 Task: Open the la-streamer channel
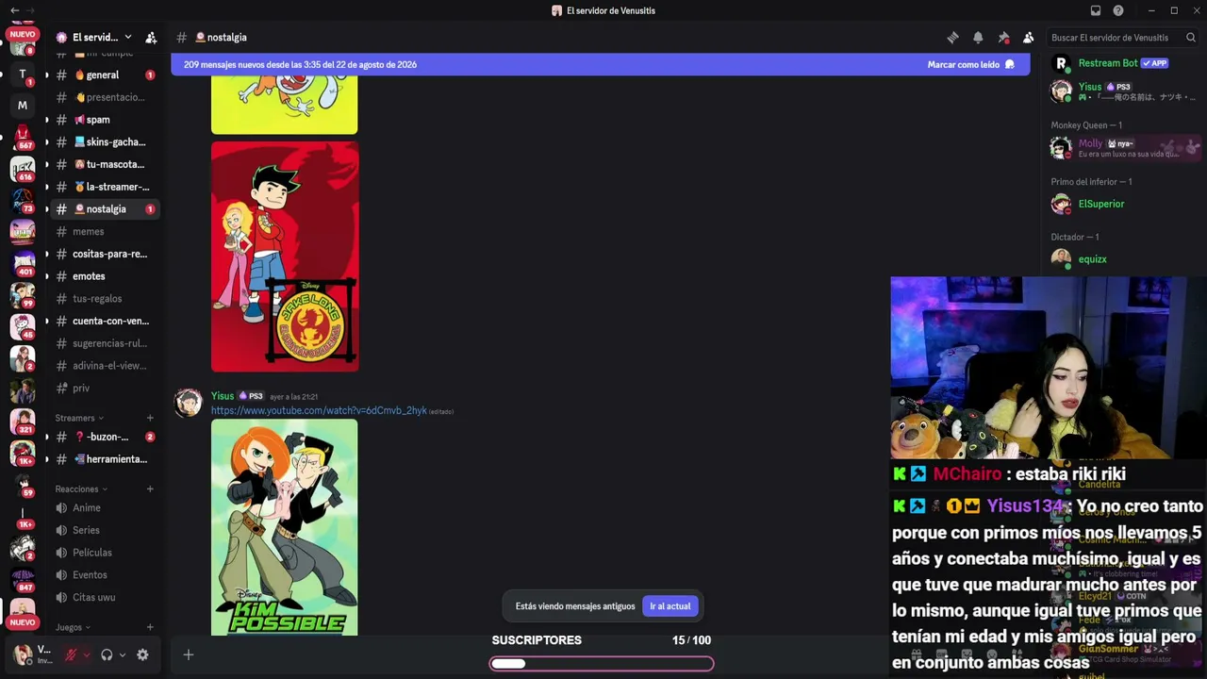point(105,187)
